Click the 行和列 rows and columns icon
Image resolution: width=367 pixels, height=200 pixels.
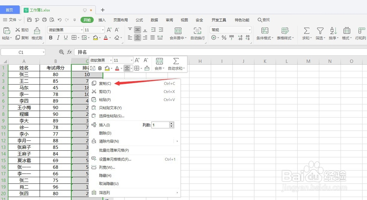(x=361, y=31)
